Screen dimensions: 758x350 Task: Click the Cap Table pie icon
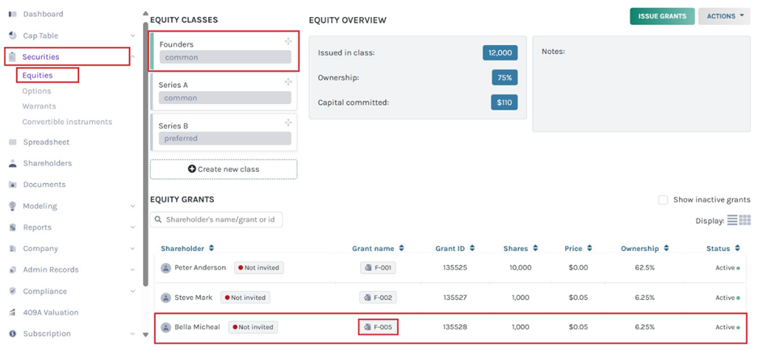[x=13, y=35]
